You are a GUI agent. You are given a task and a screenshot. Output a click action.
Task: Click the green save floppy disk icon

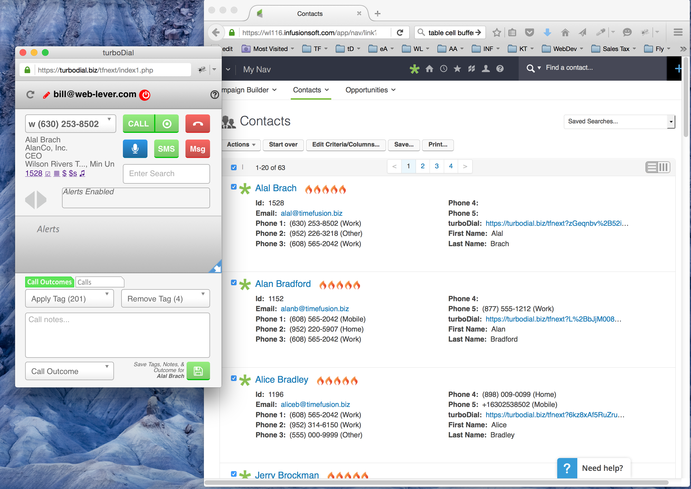click(198, 371)
